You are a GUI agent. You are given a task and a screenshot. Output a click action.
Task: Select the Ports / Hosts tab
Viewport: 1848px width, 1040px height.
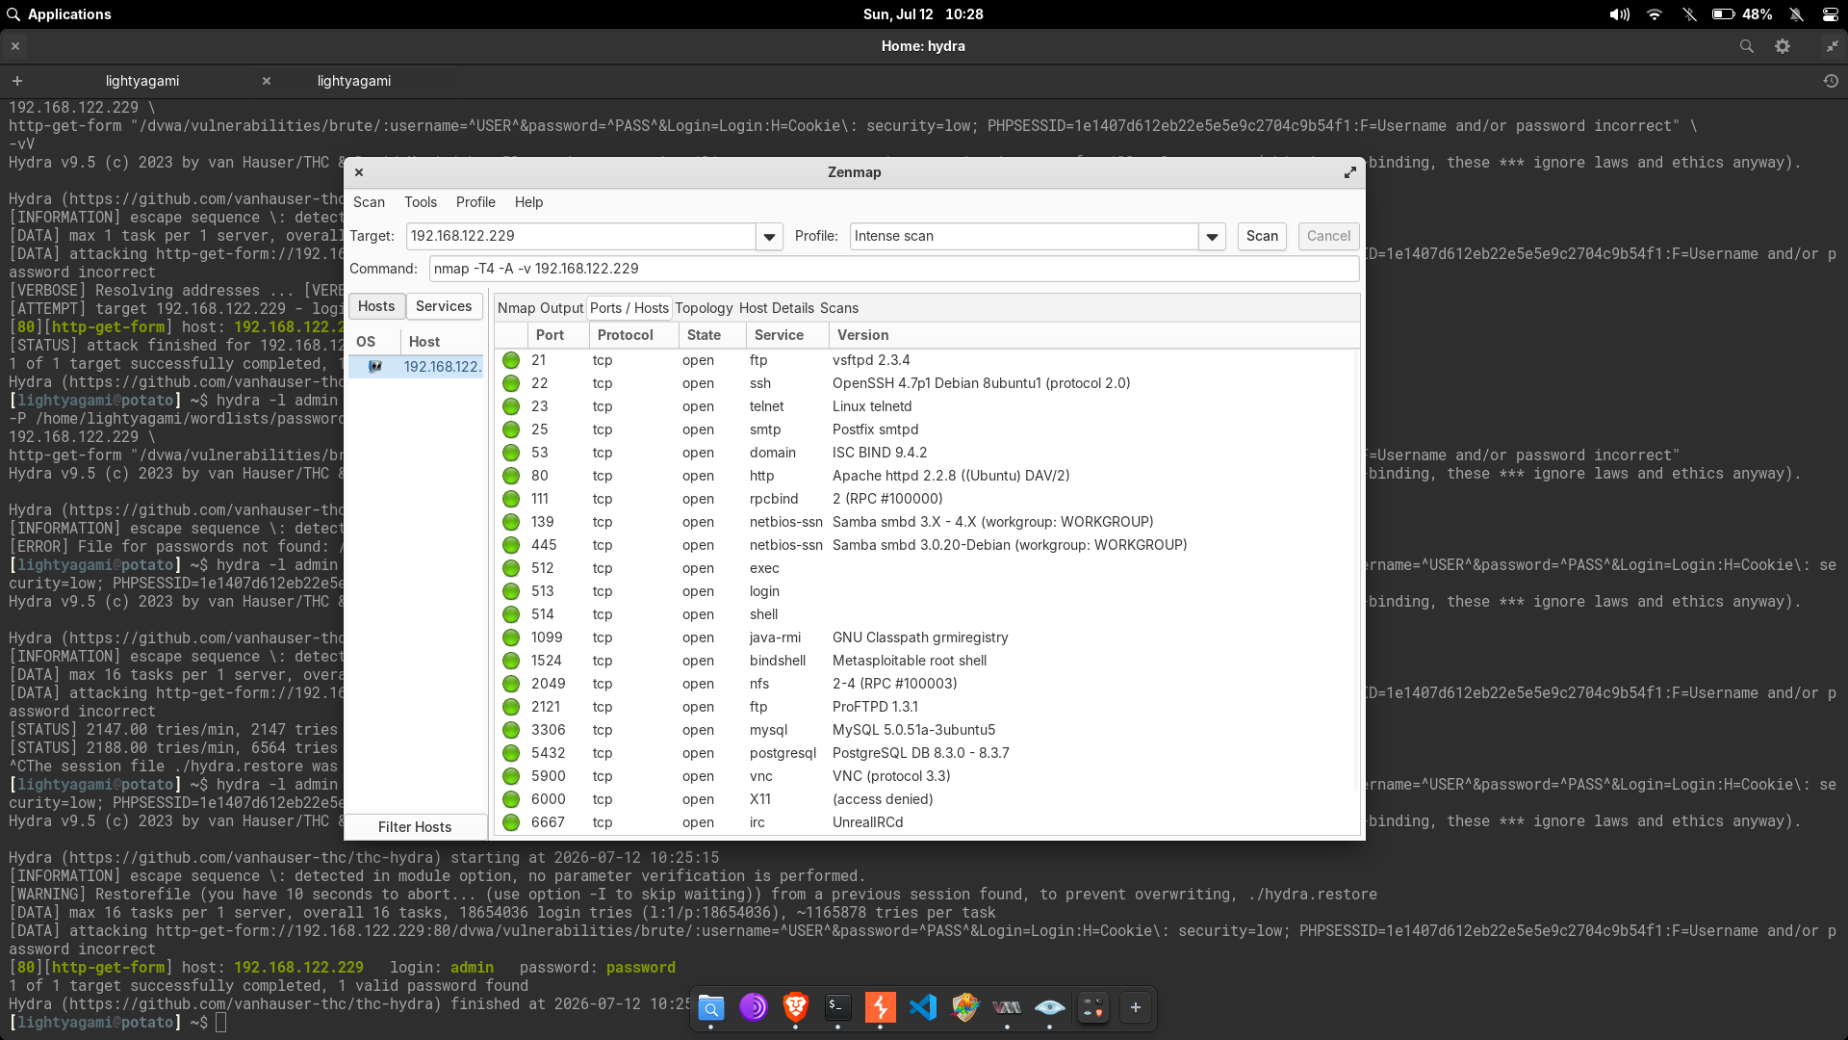tap(629, 308)
